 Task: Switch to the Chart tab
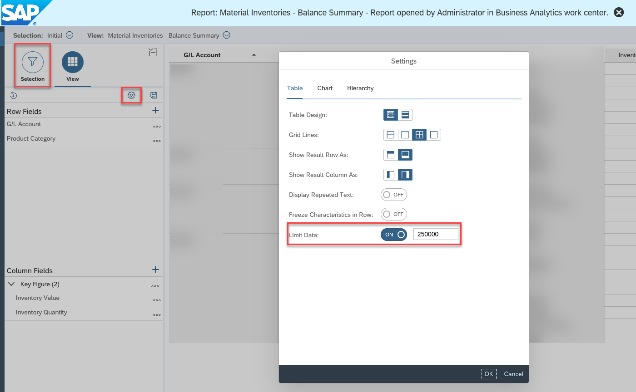[325, 88]
